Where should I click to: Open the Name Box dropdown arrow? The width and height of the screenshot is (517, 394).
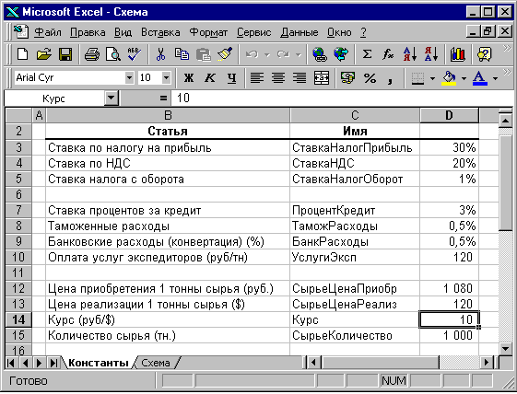pos(112,98)
